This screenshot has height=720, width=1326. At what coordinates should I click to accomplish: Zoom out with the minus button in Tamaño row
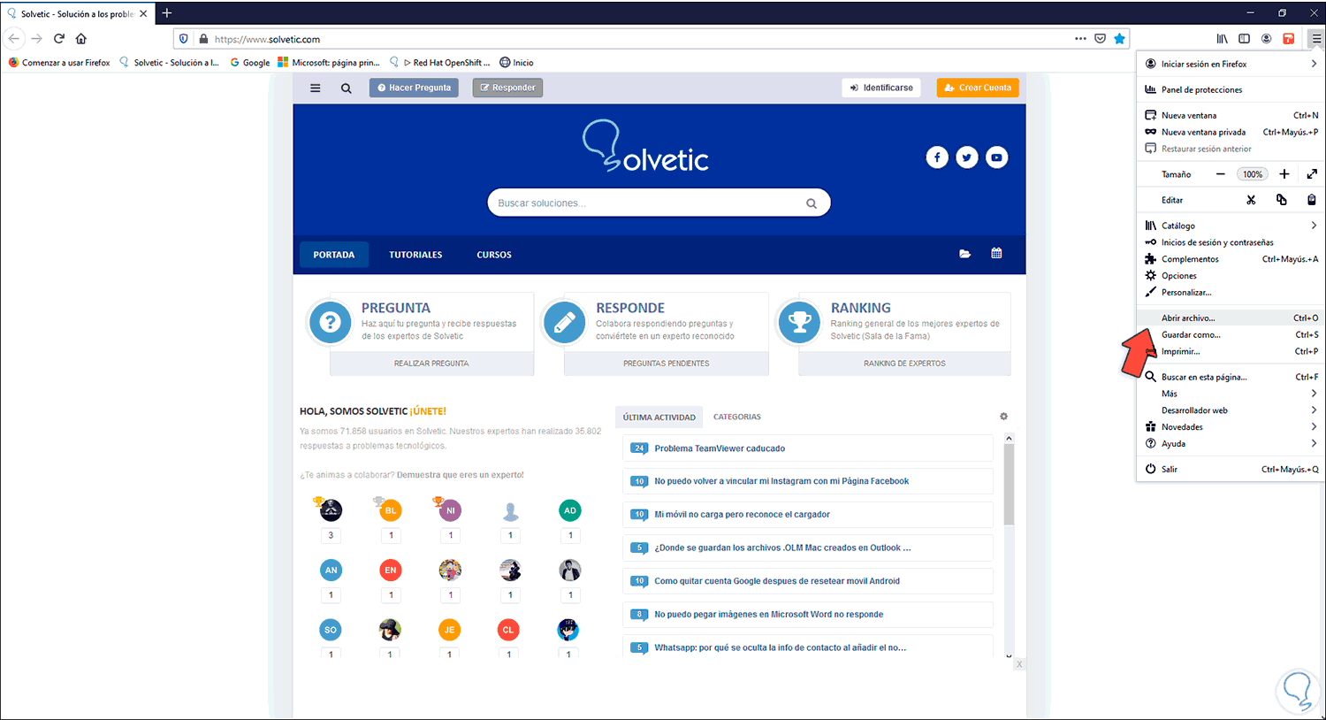tap(1221, 174)
